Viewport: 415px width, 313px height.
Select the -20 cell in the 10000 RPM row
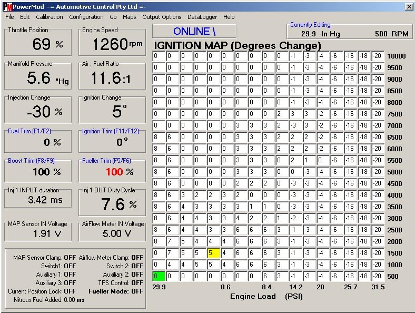pos(378,56)
